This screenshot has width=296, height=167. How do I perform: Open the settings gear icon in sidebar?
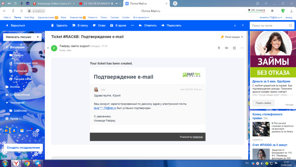click(38, 130)
